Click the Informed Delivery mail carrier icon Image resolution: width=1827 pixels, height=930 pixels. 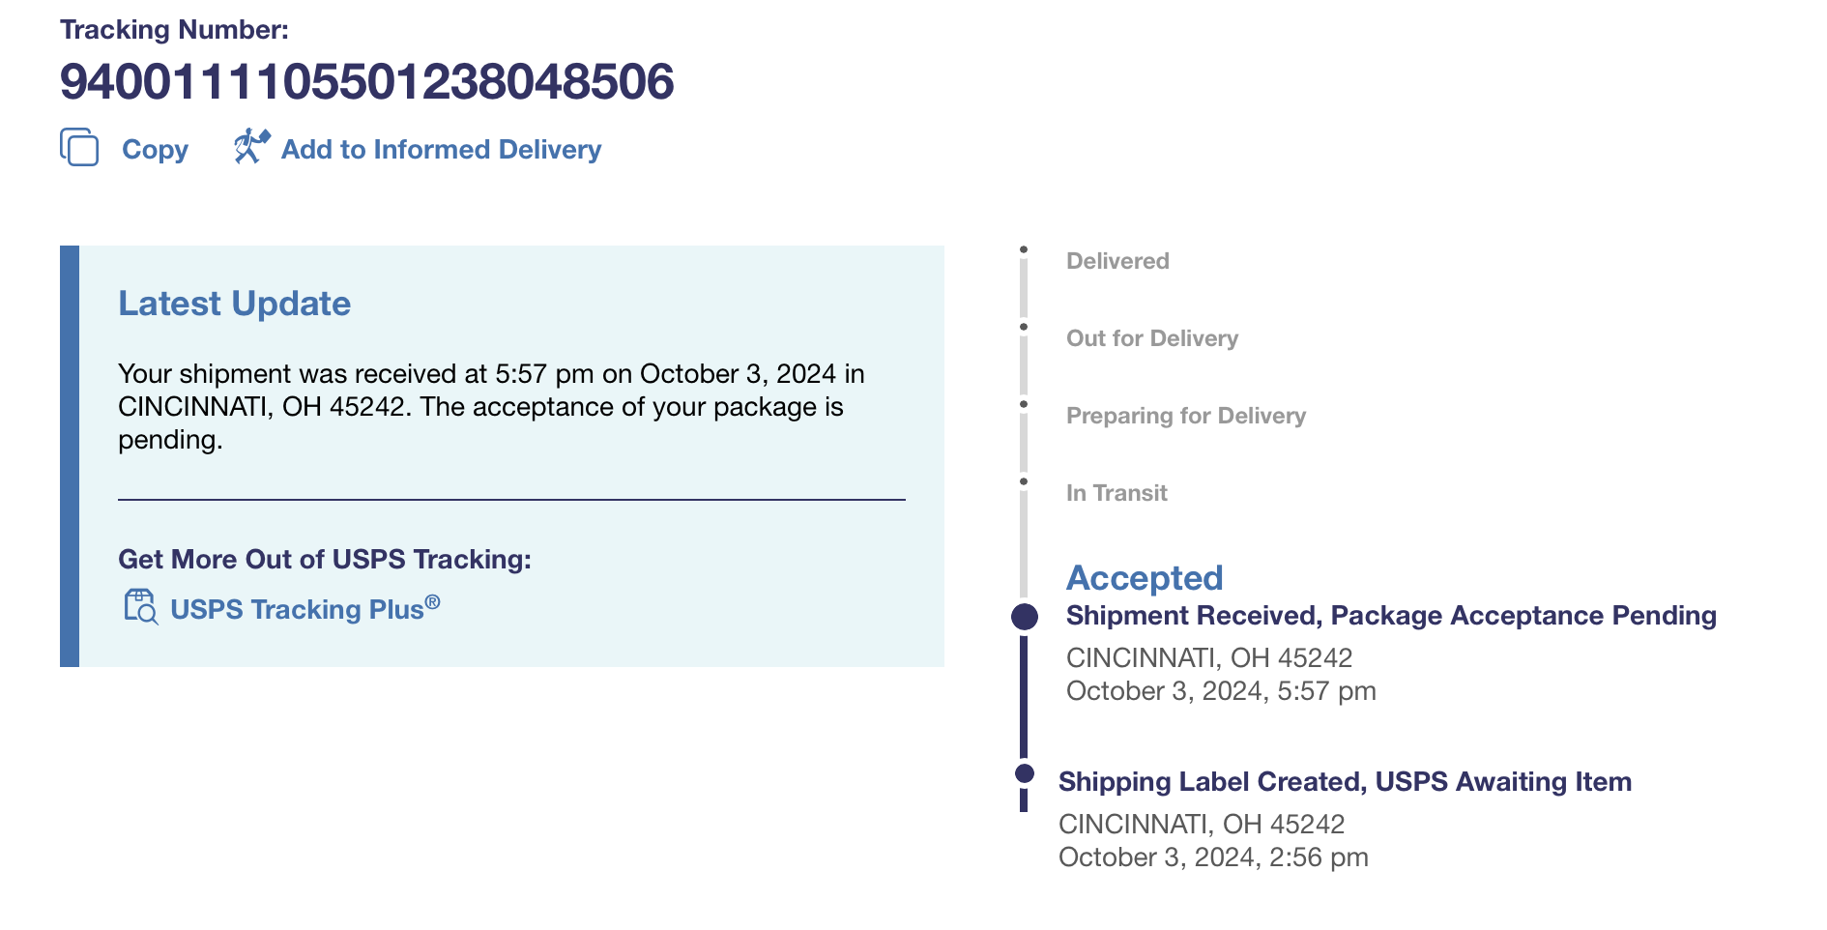point(251,147)
